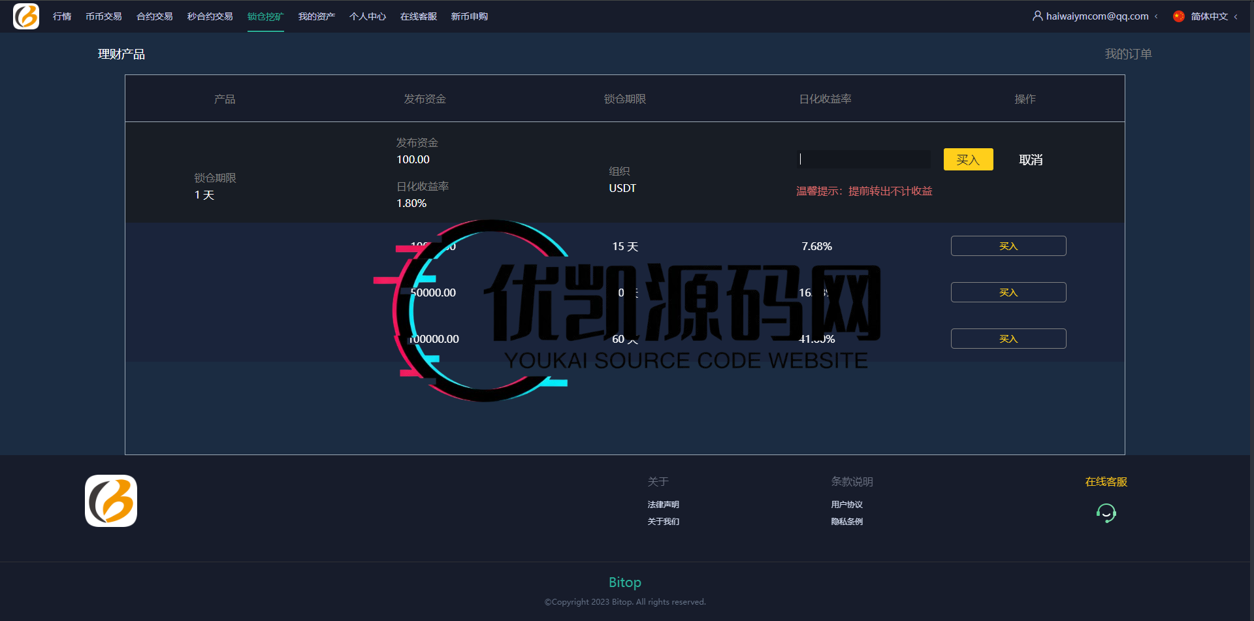The width and height of the screenshot is (1254, 621).
Task: Click the Bitop logo in the footer
Action: click(110, 500)
